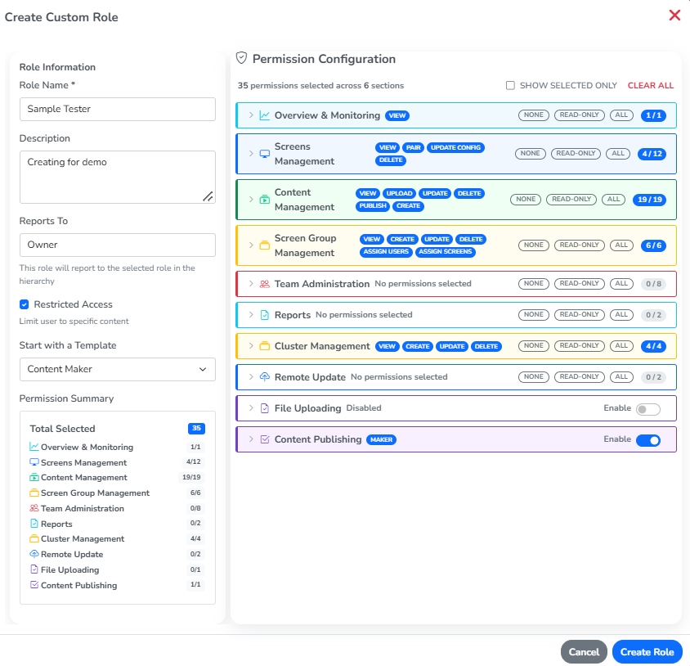Image resolution: width=690 pixels, height=666 pixels.
Task: Click the MAKER tag in Content Publishing
Action: (381, 439)
